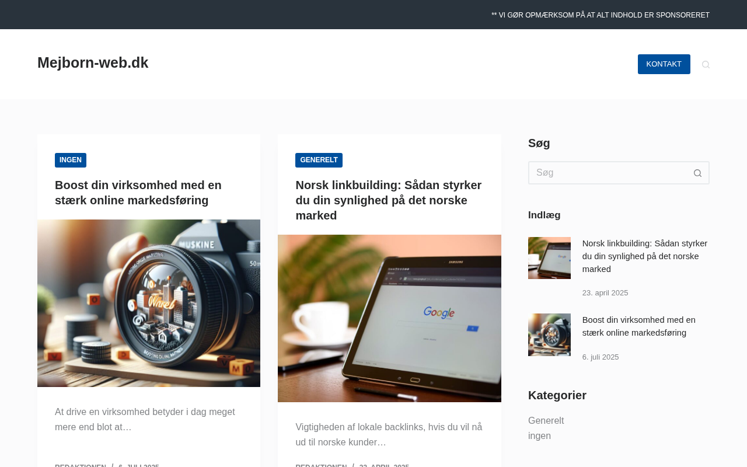Open sidebar post 'Boost din virksomhed' link

coord(639,326)
